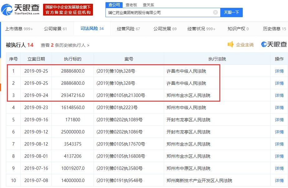Click case number (2019)豫0102执3580号
This screenshot has height=188, width=288.
pyautogui.click(x=120, y=168)
